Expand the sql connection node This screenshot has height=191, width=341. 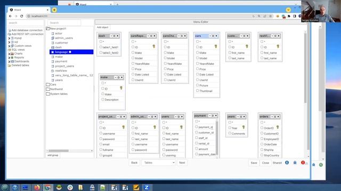click(9, 42)
